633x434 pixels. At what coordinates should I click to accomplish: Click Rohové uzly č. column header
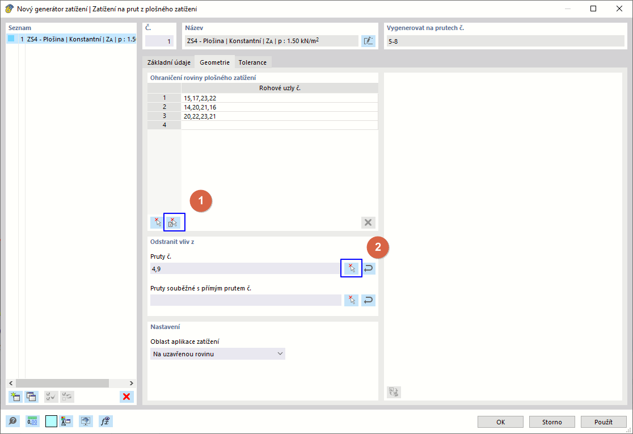click(x=280, y=88)
